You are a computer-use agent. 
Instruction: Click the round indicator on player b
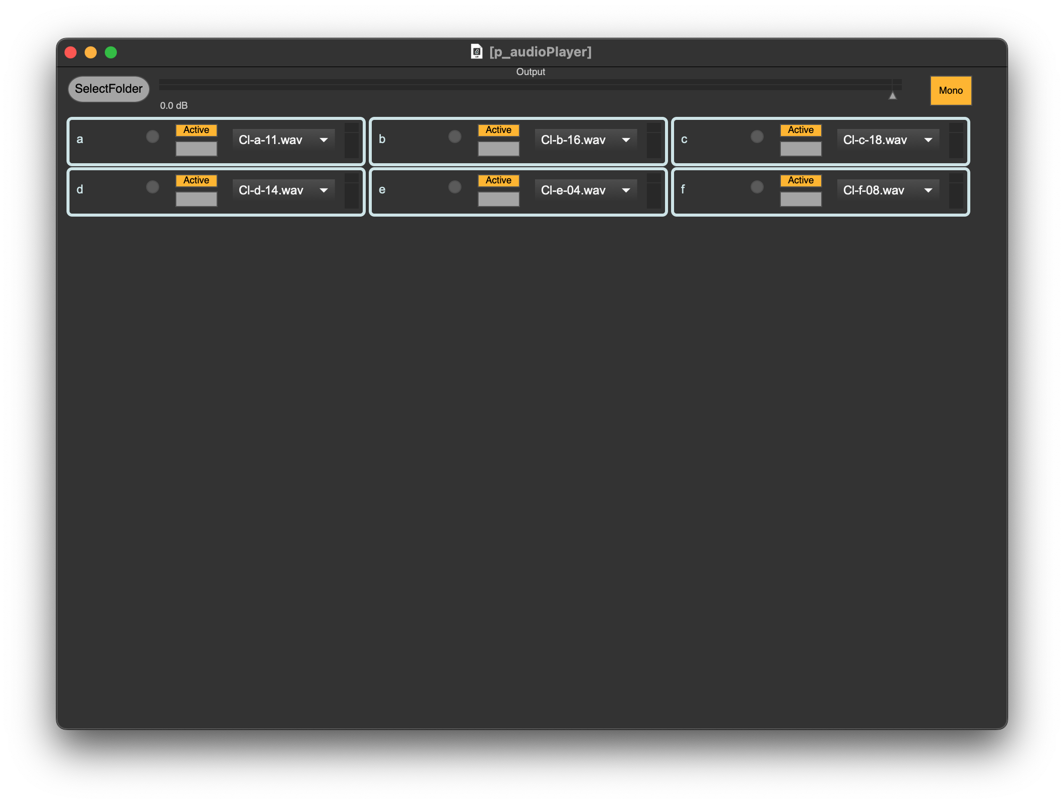coord(455,137)
